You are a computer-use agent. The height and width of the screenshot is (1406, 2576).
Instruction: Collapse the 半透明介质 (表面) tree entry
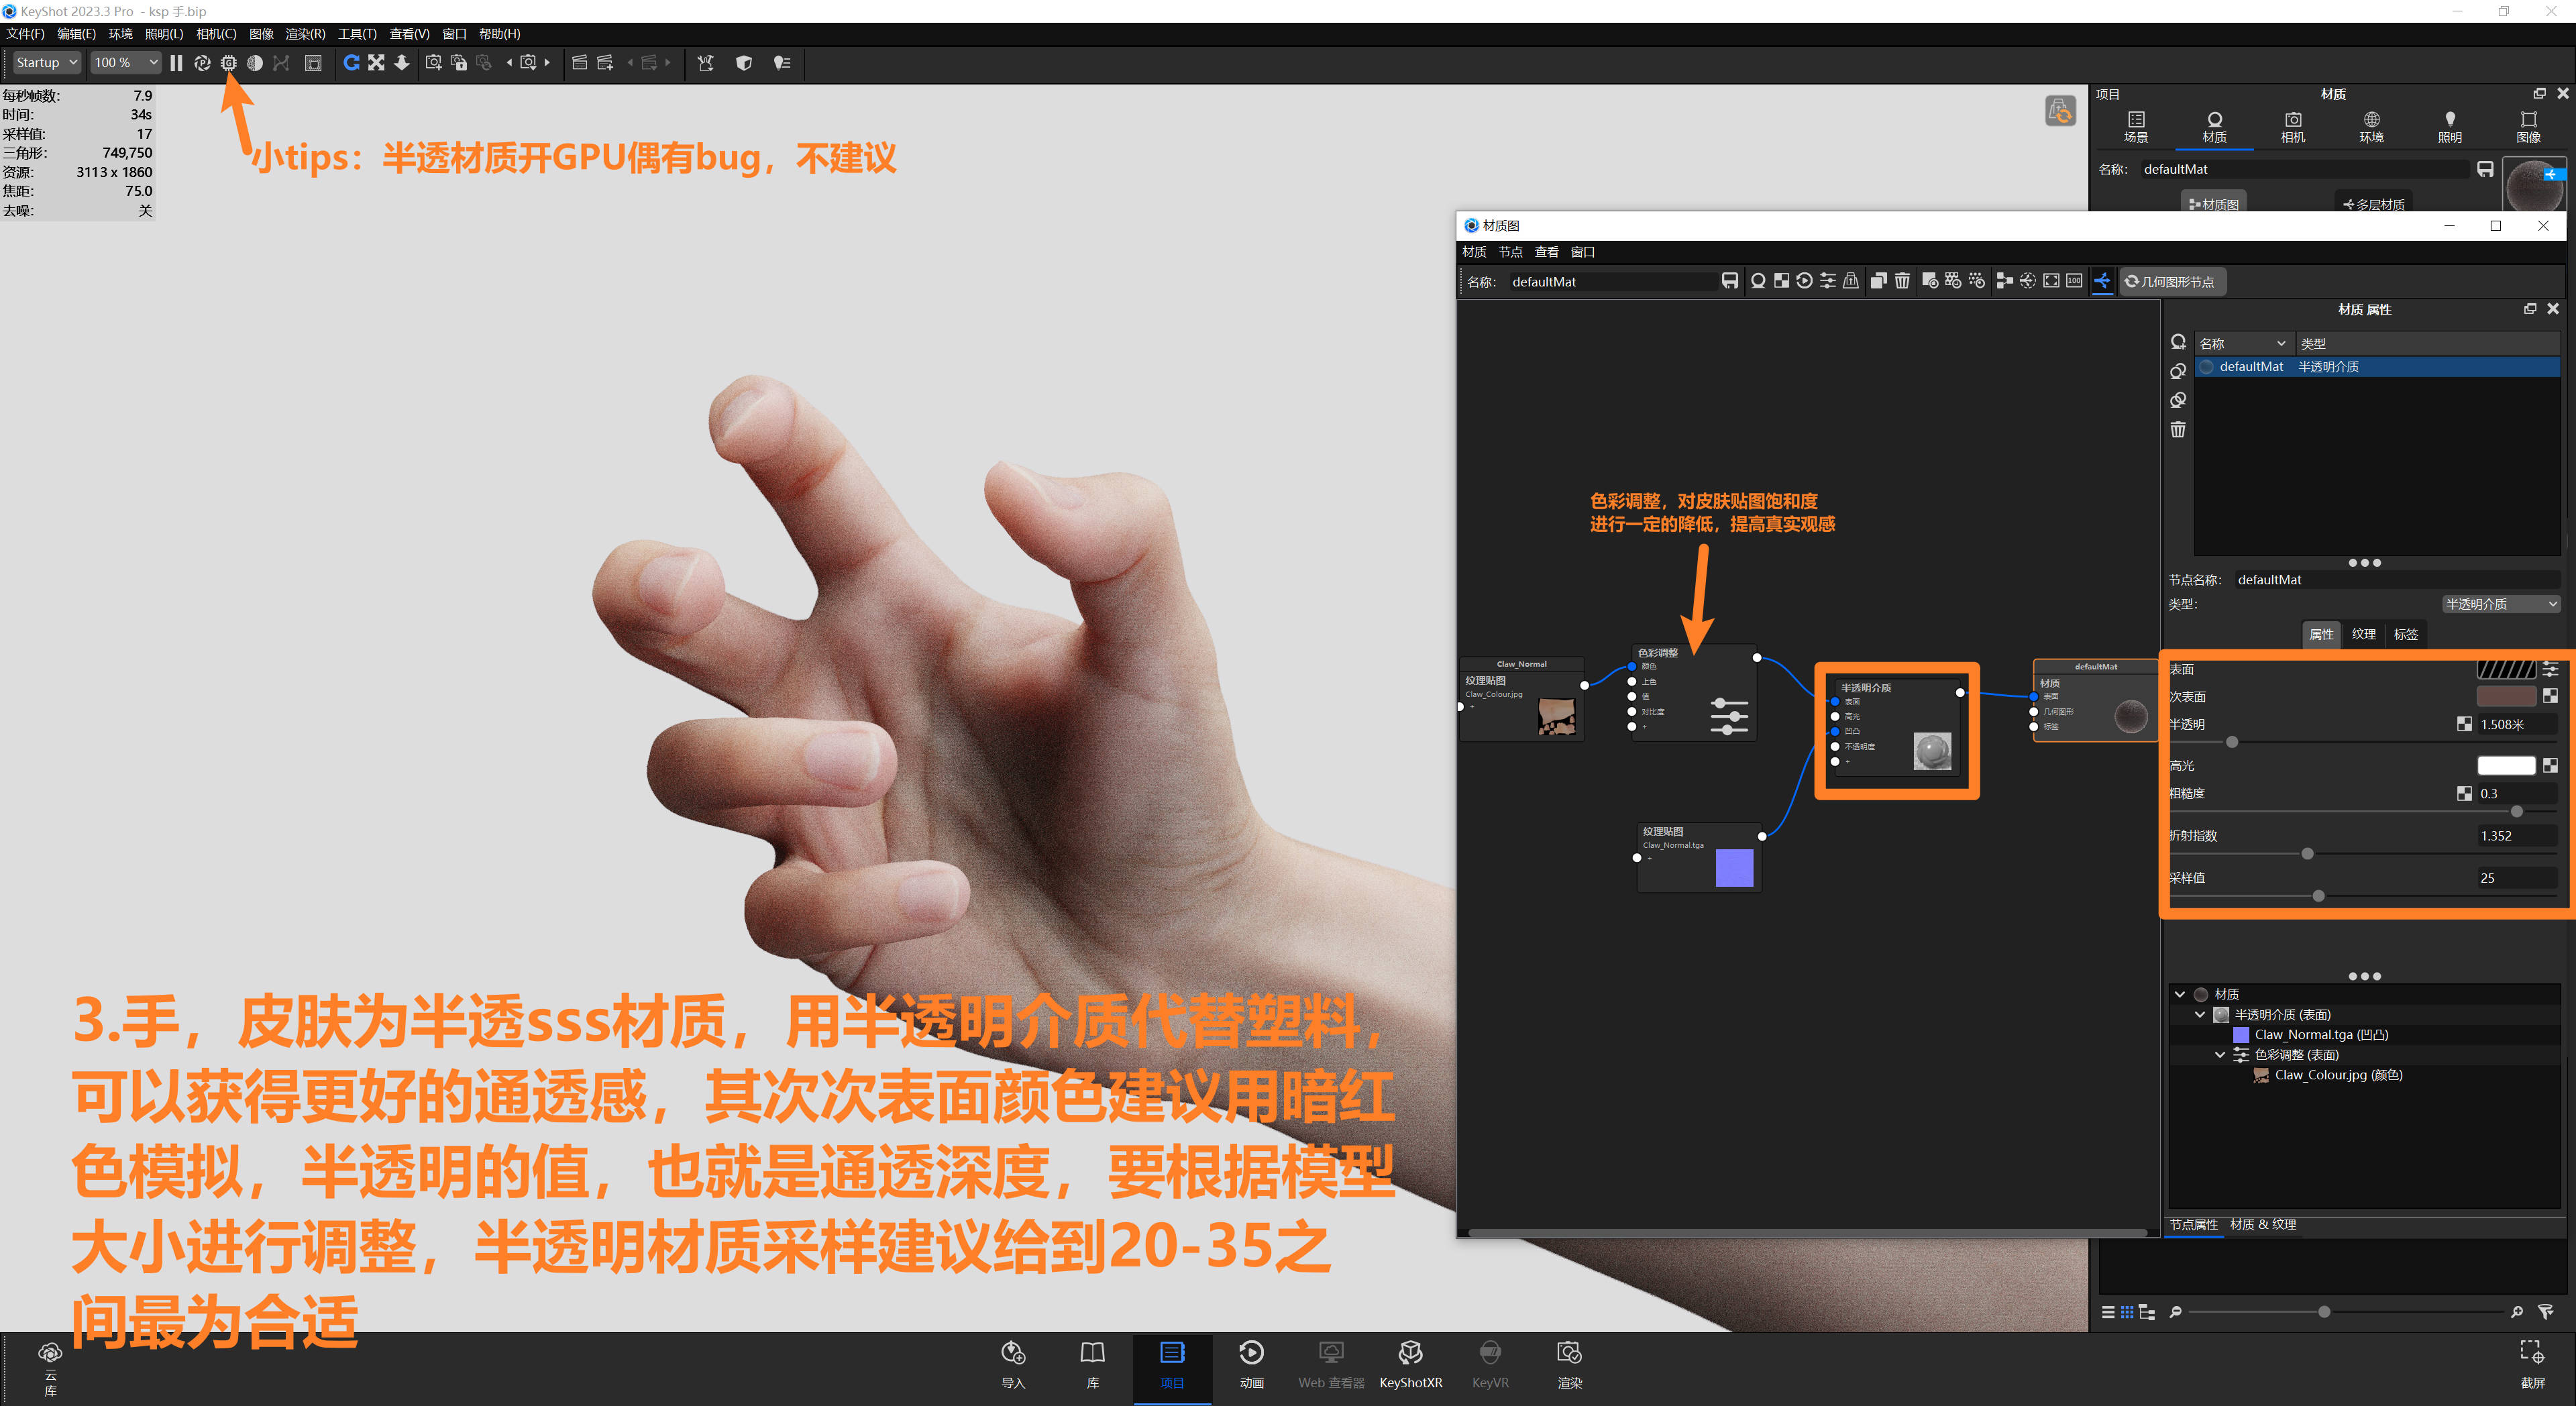pyautogui.click(x=2200, y=1014)
